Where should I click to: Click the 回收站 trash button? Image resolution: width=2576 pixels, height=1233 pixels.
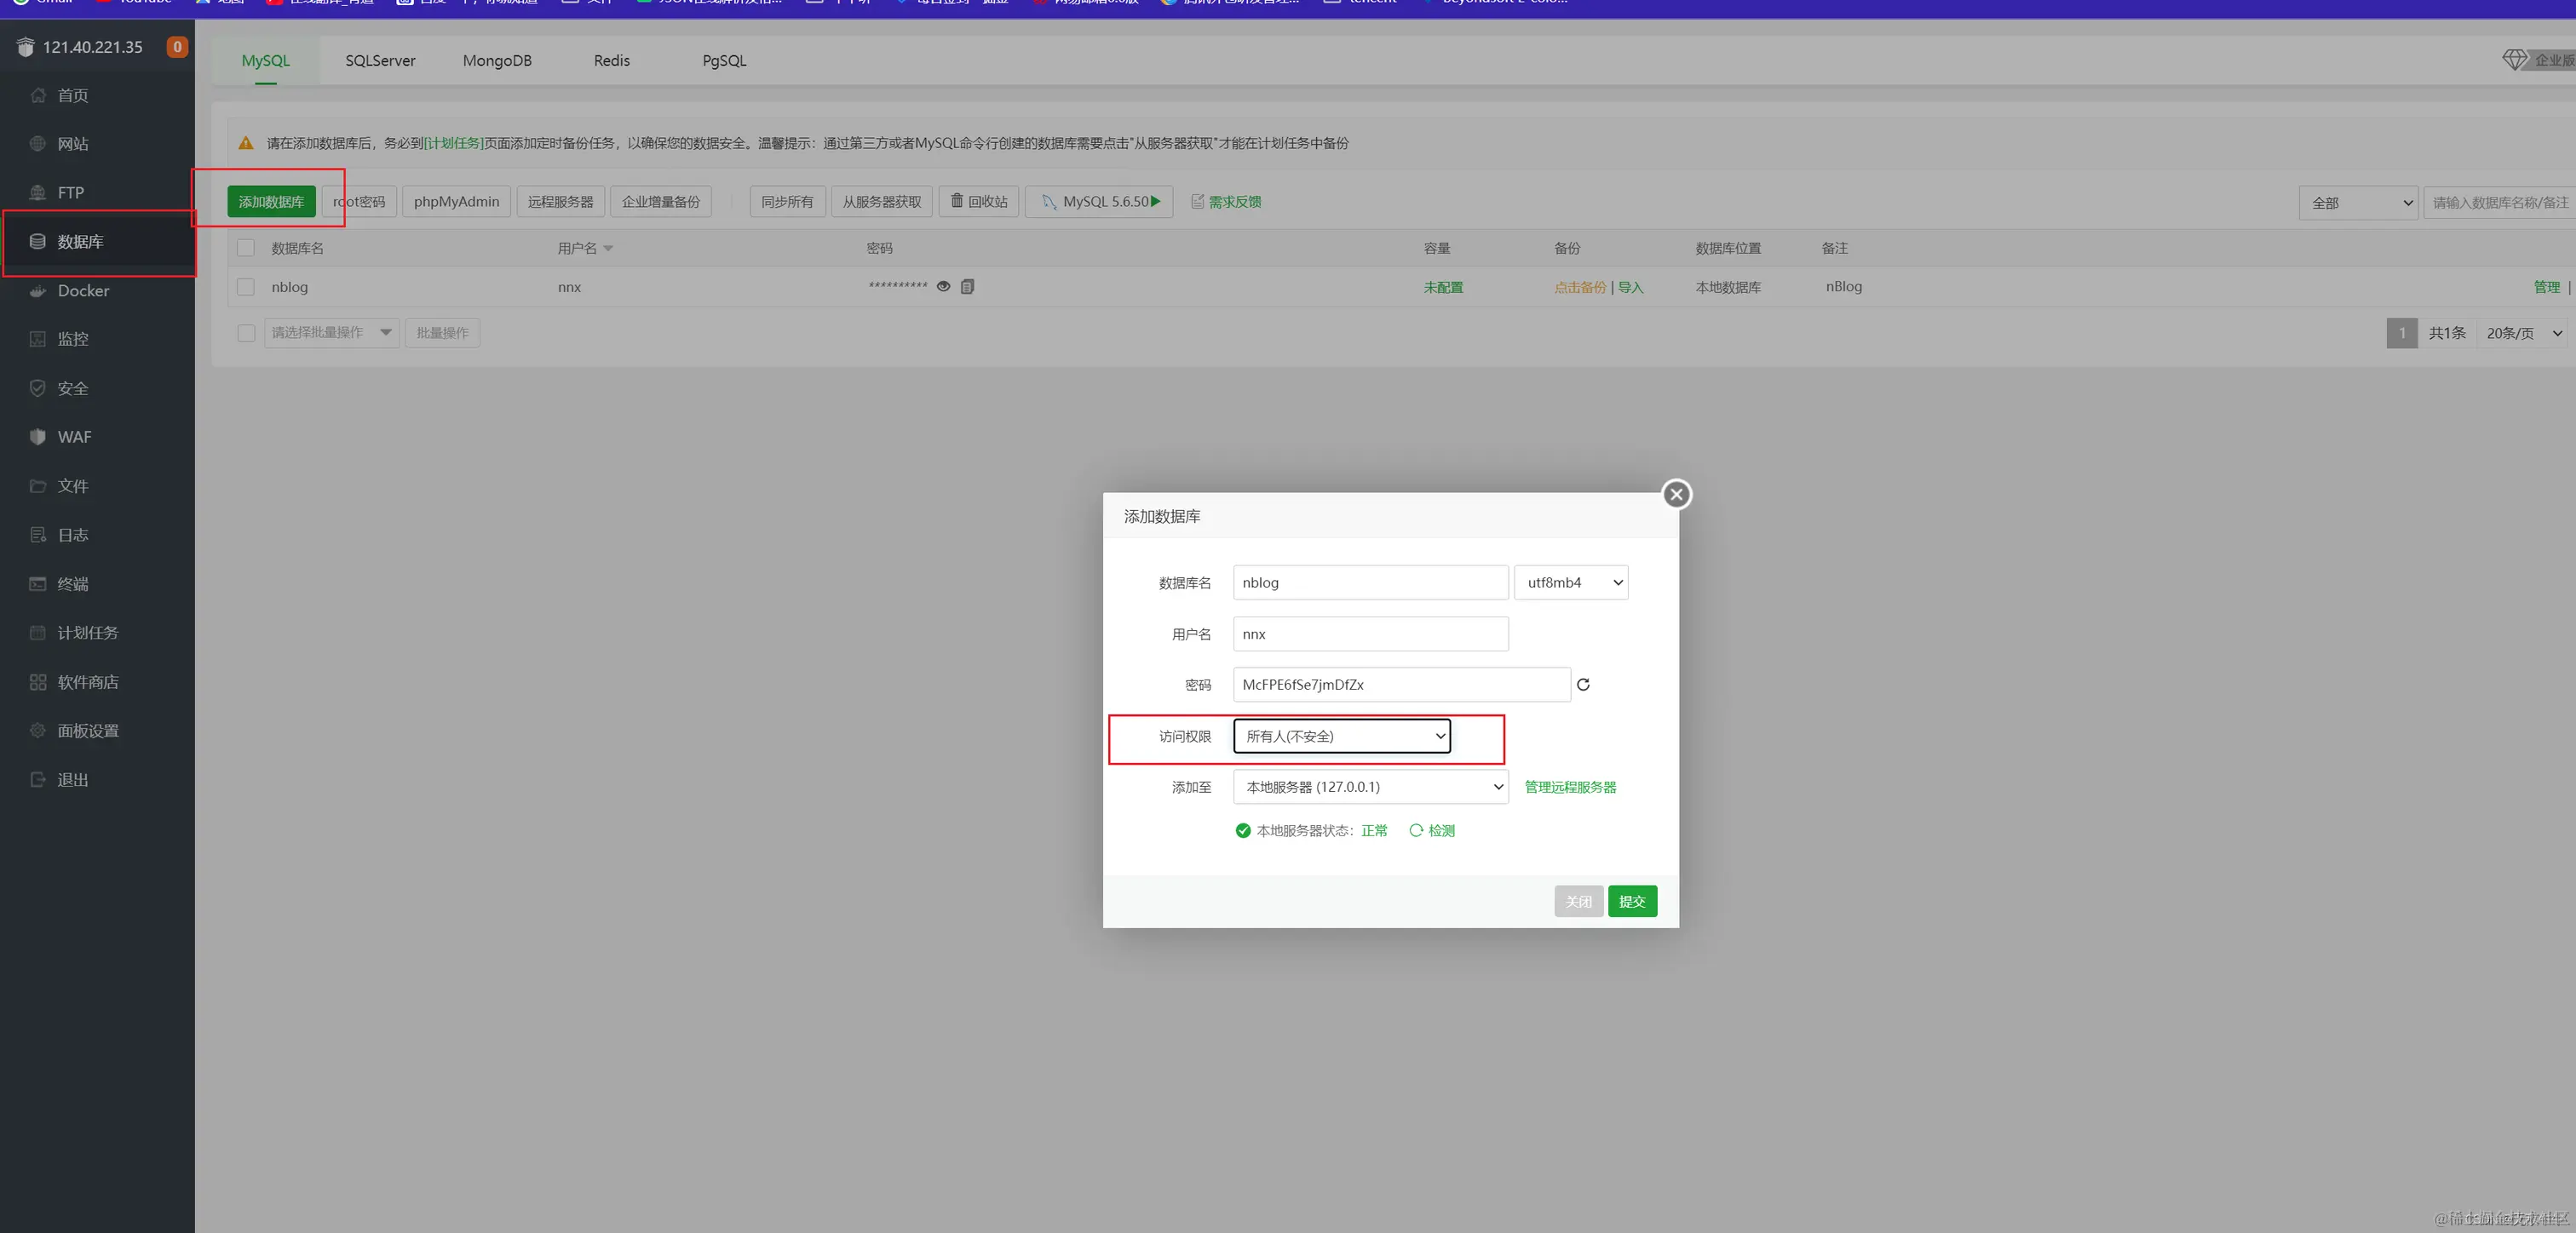click(x=978, y=202)
